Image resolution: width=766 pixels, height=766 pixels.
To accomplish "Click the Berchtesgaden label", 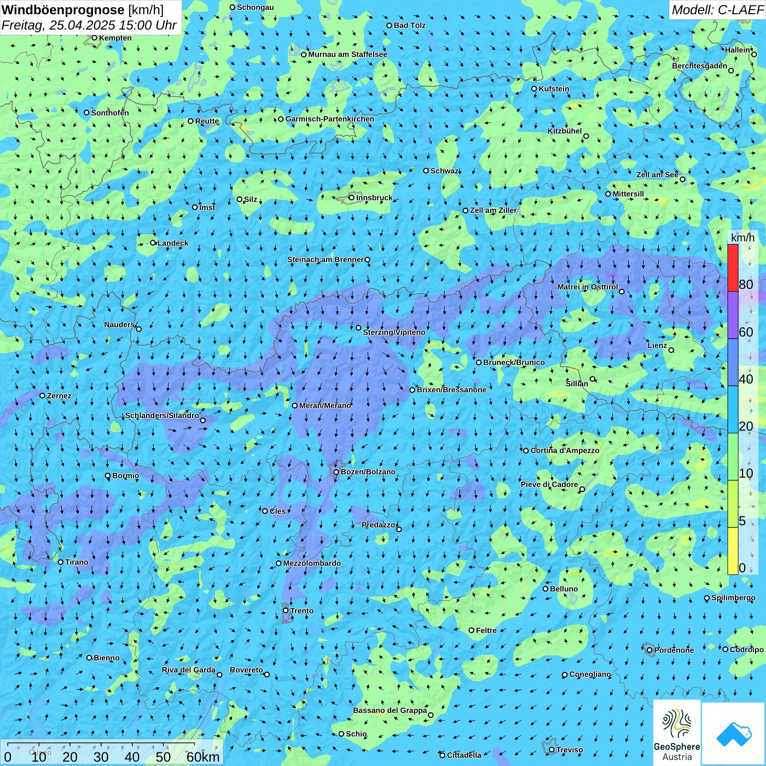I will [700, 66].
